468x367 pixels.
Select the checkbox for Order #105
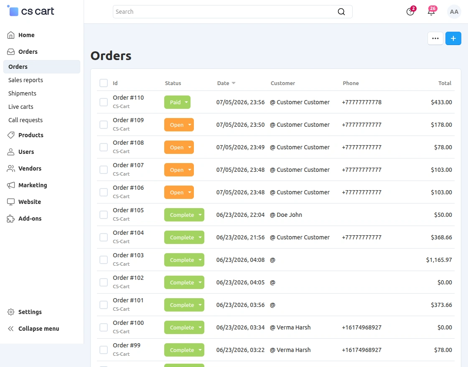tap(104, 215)
